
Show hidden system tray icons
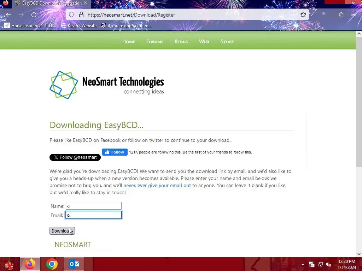(x=303, y=264)
